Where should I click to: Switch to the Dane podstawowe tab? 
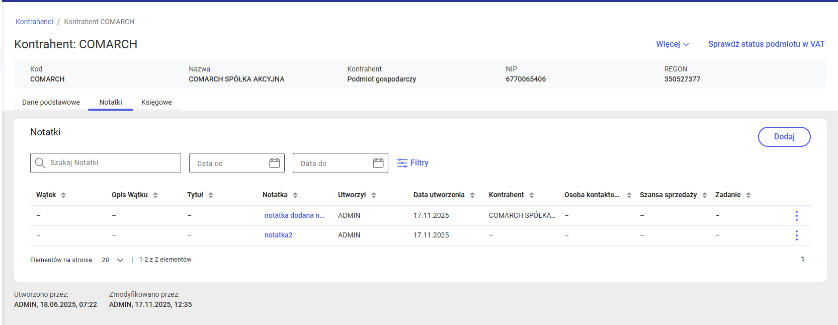(x=51, y=102)
